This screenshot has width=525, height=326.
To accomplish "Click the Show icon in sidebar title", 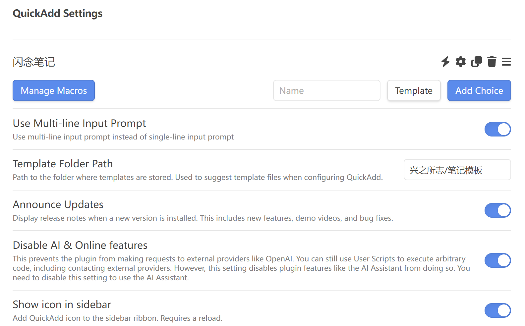I will tap(62, 304).
